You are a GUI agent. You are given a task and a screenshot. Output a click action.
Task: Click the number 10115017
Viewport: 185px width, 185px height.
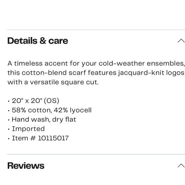53,138
